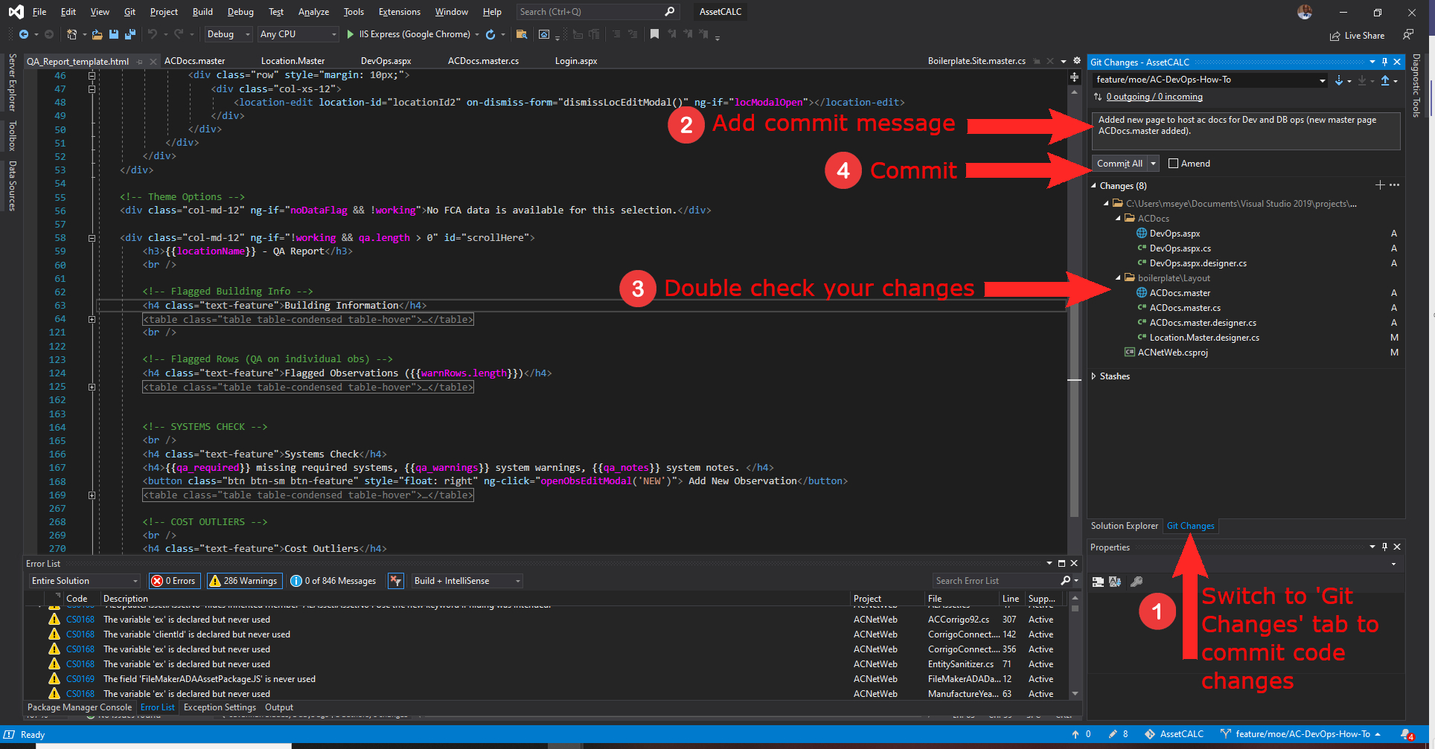The image size is (1435, 749).
Task: Toggle the 0 Errors filter
Action: pos(174,581)
